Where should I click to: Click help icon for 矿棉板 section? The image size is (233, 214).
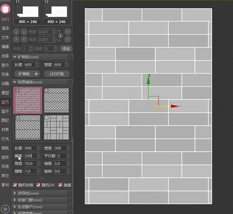pos(70,57)
